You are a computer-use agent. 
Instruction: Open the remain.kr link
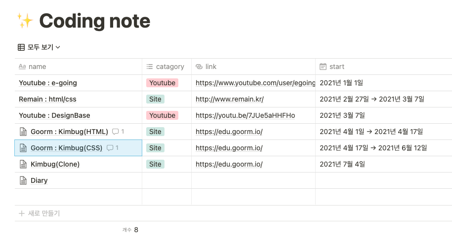[230, 99]
